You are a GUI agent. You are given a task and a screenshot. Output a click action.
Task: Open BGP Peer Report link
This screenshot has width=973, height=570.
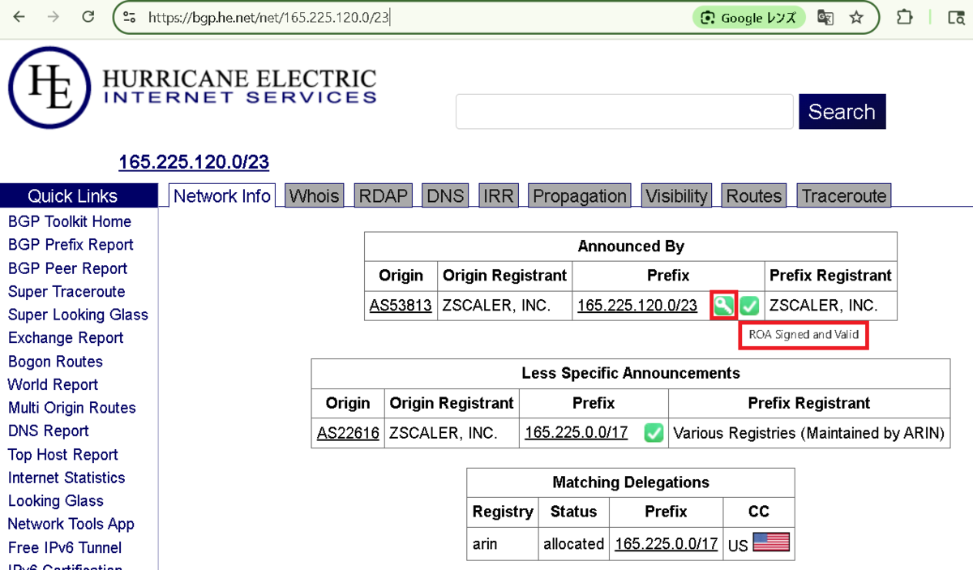(68, 268)
